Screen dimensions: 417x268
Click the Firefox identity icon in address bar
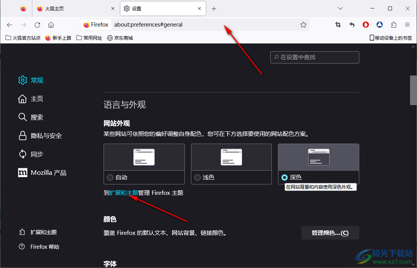(96, 25)
